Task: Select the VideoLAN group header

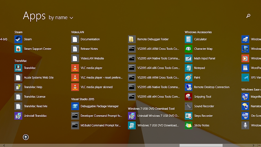Action: click(77, 32)
